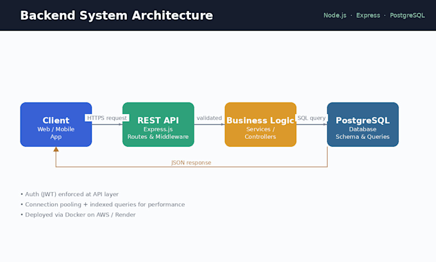The image size is (436, 262).
Task: Click the PostgreSQL label in the header
Action: point(407,15)
